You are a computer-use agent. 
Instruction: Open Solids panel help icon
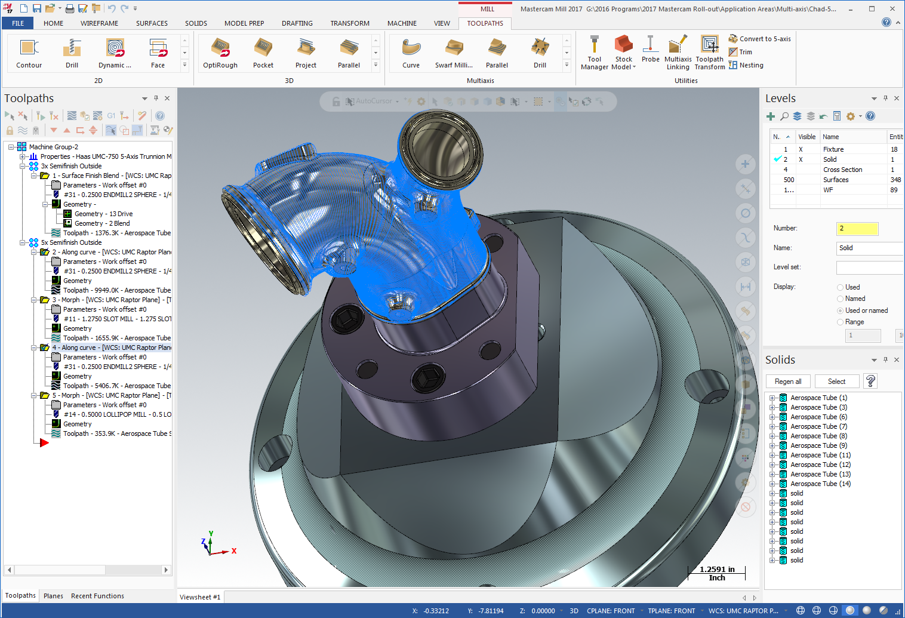(871, 381)
